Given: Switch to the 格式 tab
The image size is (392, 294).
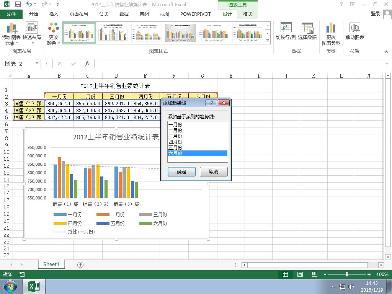Looking at the screenshot, I should point(248,14).
